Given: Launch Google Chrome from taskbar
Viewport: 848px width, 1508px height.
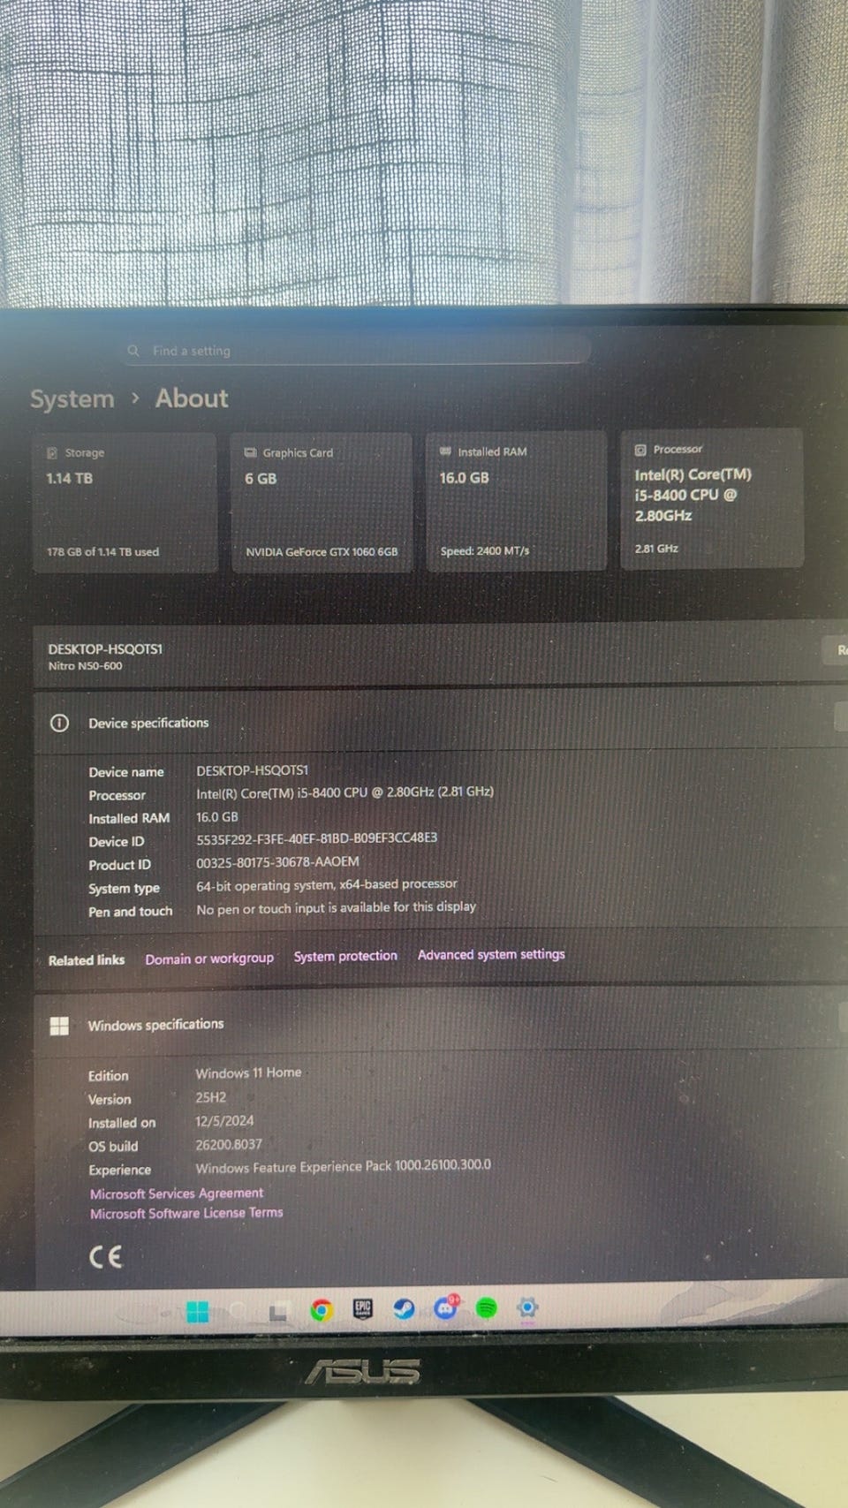Looking at the screenshot, I should [x=322, y=1310].
